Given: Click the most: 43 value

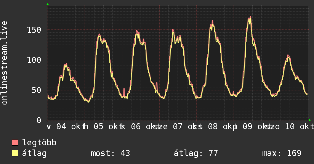Looking at the screenshot, I should (111, 153).
